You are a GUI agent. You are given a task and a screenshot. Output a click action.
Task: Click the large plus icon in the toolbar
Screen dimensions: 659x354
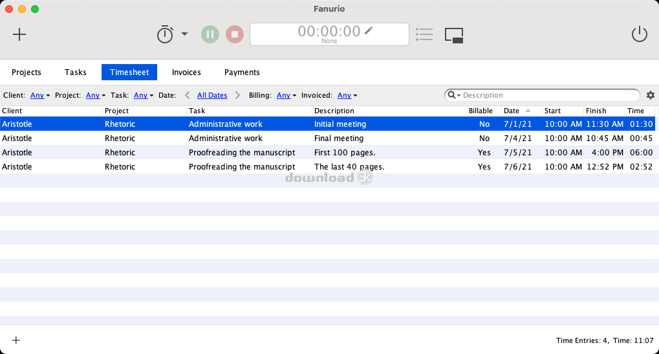19,34
